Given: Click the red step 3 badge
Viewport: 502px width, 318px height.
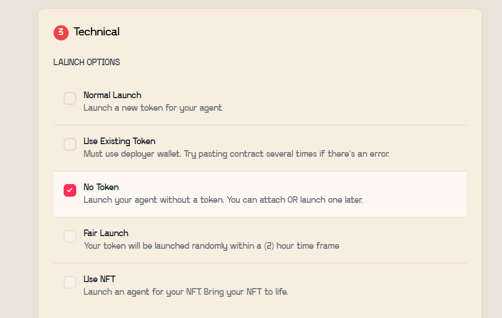Looking at the screenshot, I should [61, 32].
